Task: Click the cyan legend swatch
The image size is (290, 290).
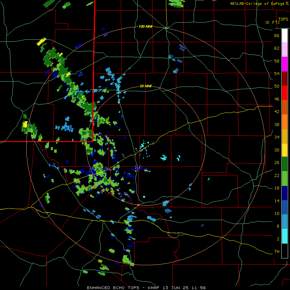Action: 285,237
